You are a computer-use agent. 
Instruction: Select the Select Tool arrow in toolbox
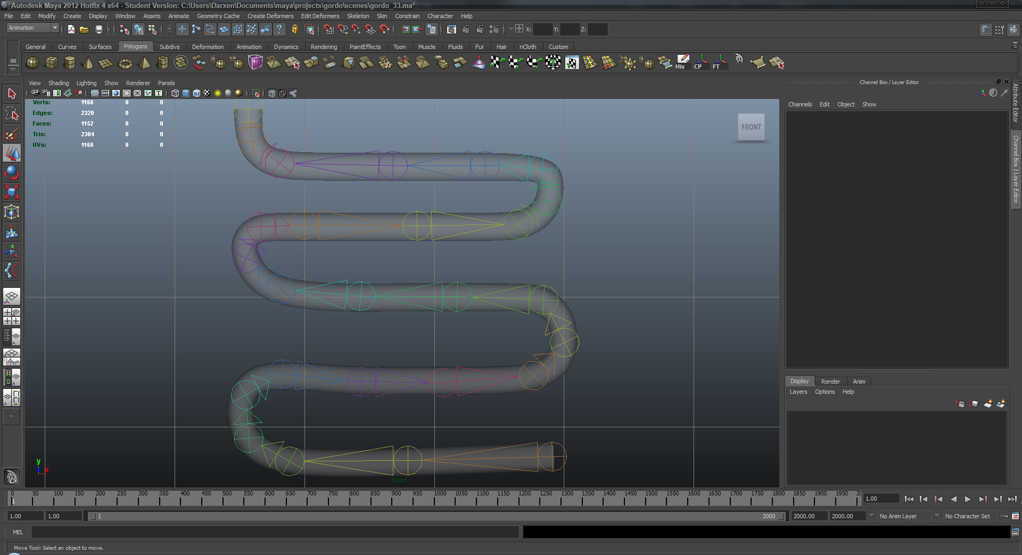click(12, 94)
